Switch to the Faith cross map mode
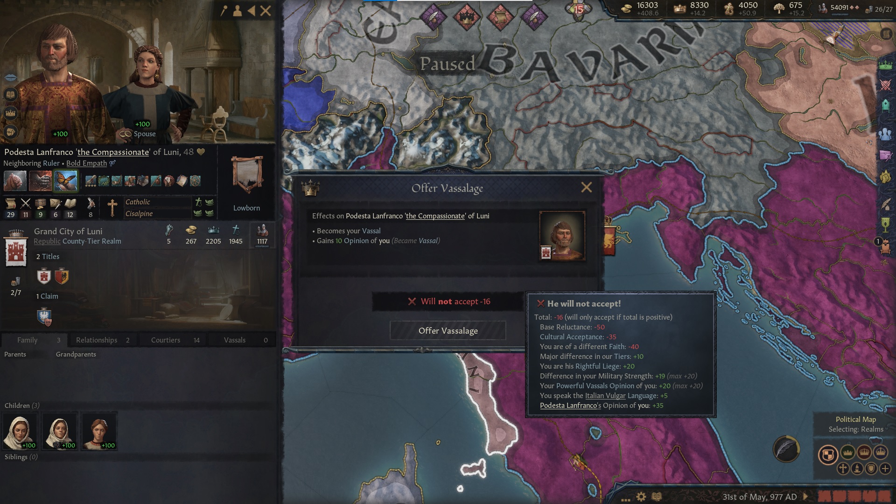The height and width of the screenshot is (504, 896). click(x=843, y=468)
